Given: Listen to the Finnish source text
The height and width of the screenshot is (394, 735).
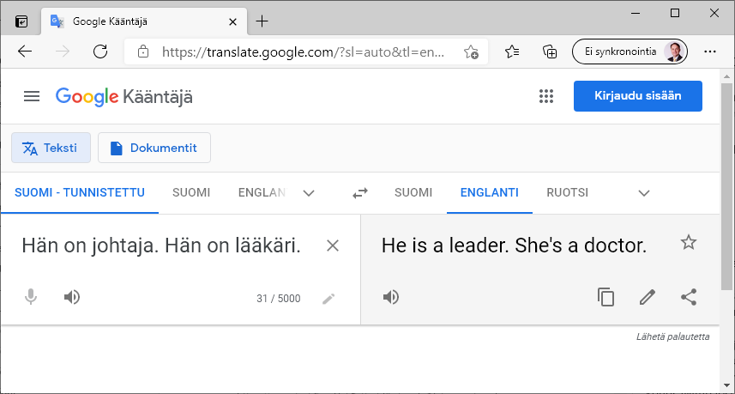Looking at the screenshot, I should click(72, 297).
